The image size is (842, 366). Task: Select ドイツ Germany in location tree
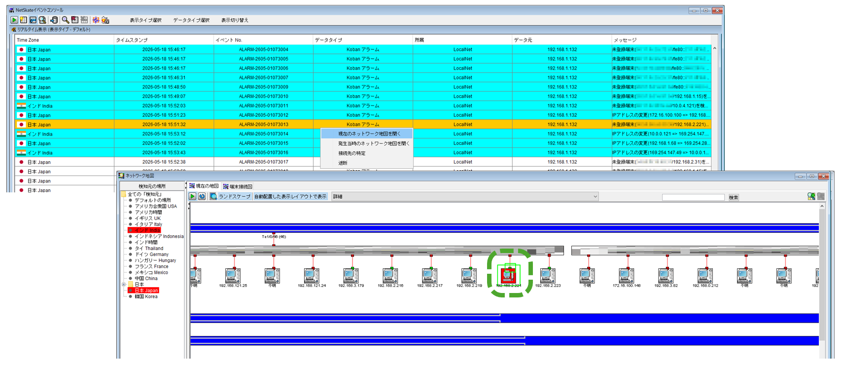point(151,255)
